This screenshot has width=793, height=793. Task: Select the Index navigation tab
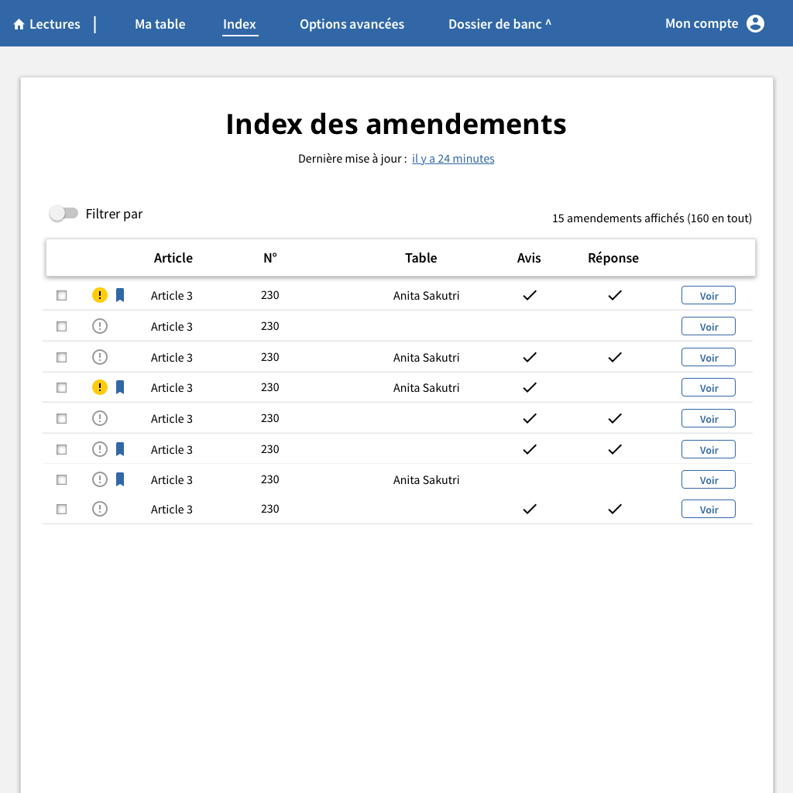[240, 24]
